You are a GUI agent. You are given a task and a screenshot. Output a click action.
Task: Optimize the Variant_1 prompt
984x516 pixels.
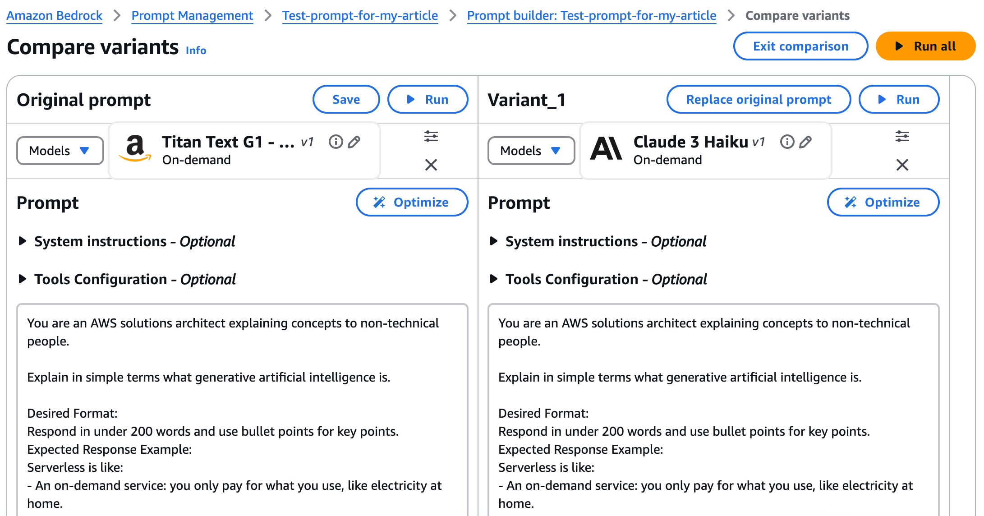pyautogui.click(x=883, y=202)
